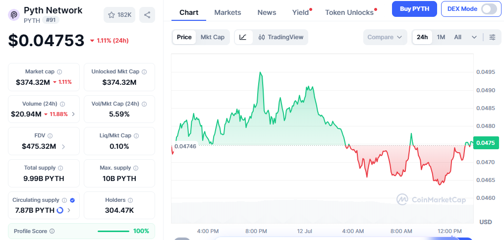504x240 pixels.
Task: Click the $374.32M Market cap value
Action: click(33, 82)
